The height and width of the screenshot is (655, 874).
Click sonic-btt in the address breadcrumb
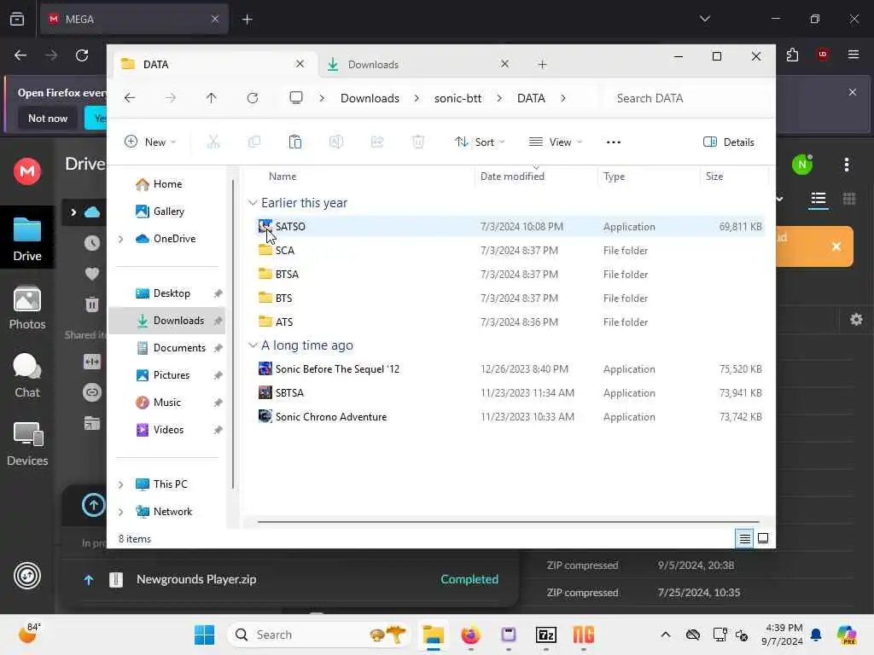pyautogui.click(x=457, y=98)
